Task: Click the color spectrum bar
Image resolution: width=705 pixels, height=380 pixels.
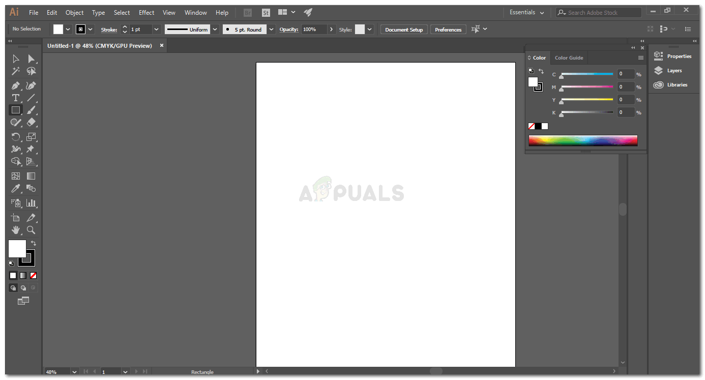Action: [x=583, y=140]
